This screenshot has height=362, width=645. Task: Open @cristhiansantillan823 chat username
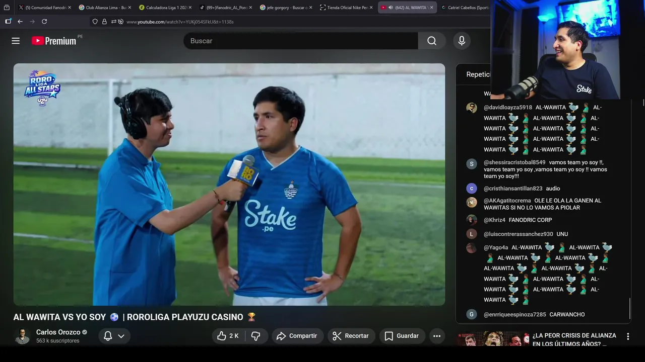513,189
